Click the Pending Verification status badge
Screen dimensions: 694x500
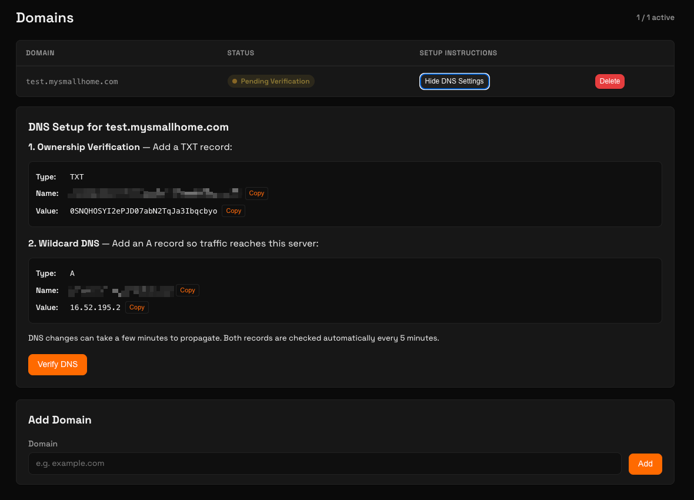pyautogui.click(x=271, y=81)
